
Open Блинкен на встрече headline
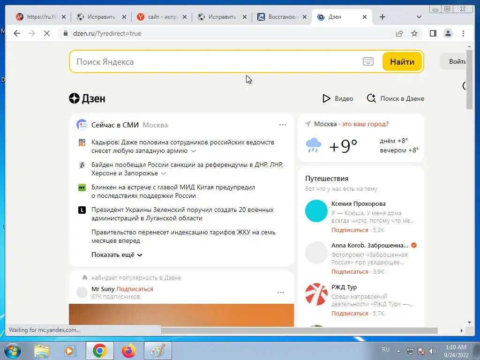173,191
